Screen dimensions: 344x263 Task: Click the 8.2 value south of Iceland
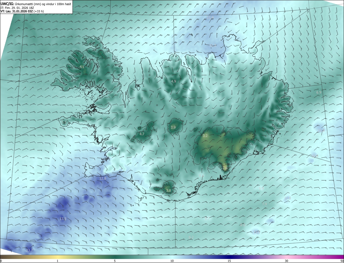(x=191, y=237)
